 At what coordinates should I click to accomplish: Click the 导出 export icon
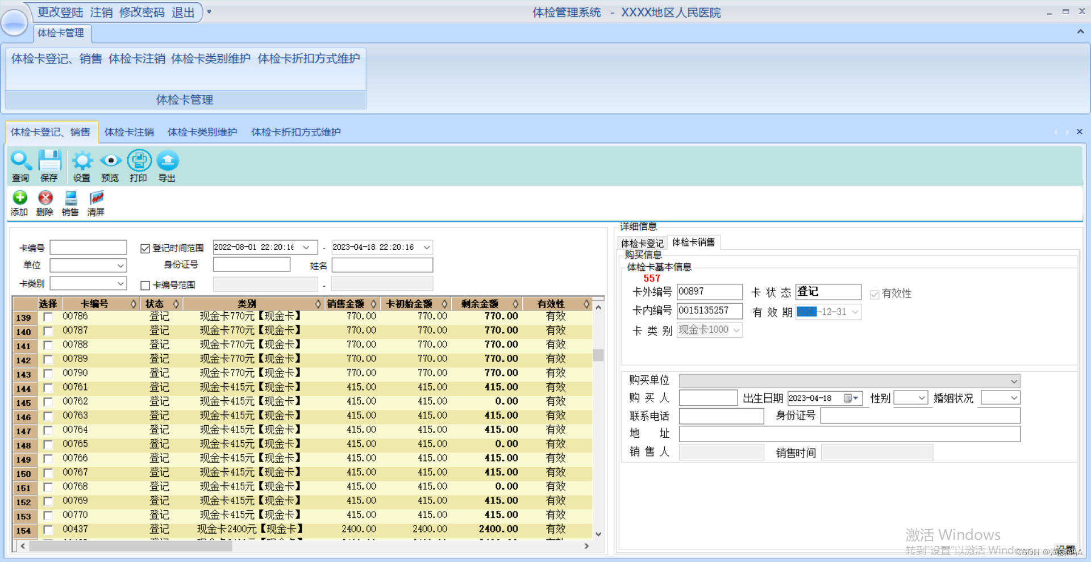pyautogui.click(x=167, y=161)
